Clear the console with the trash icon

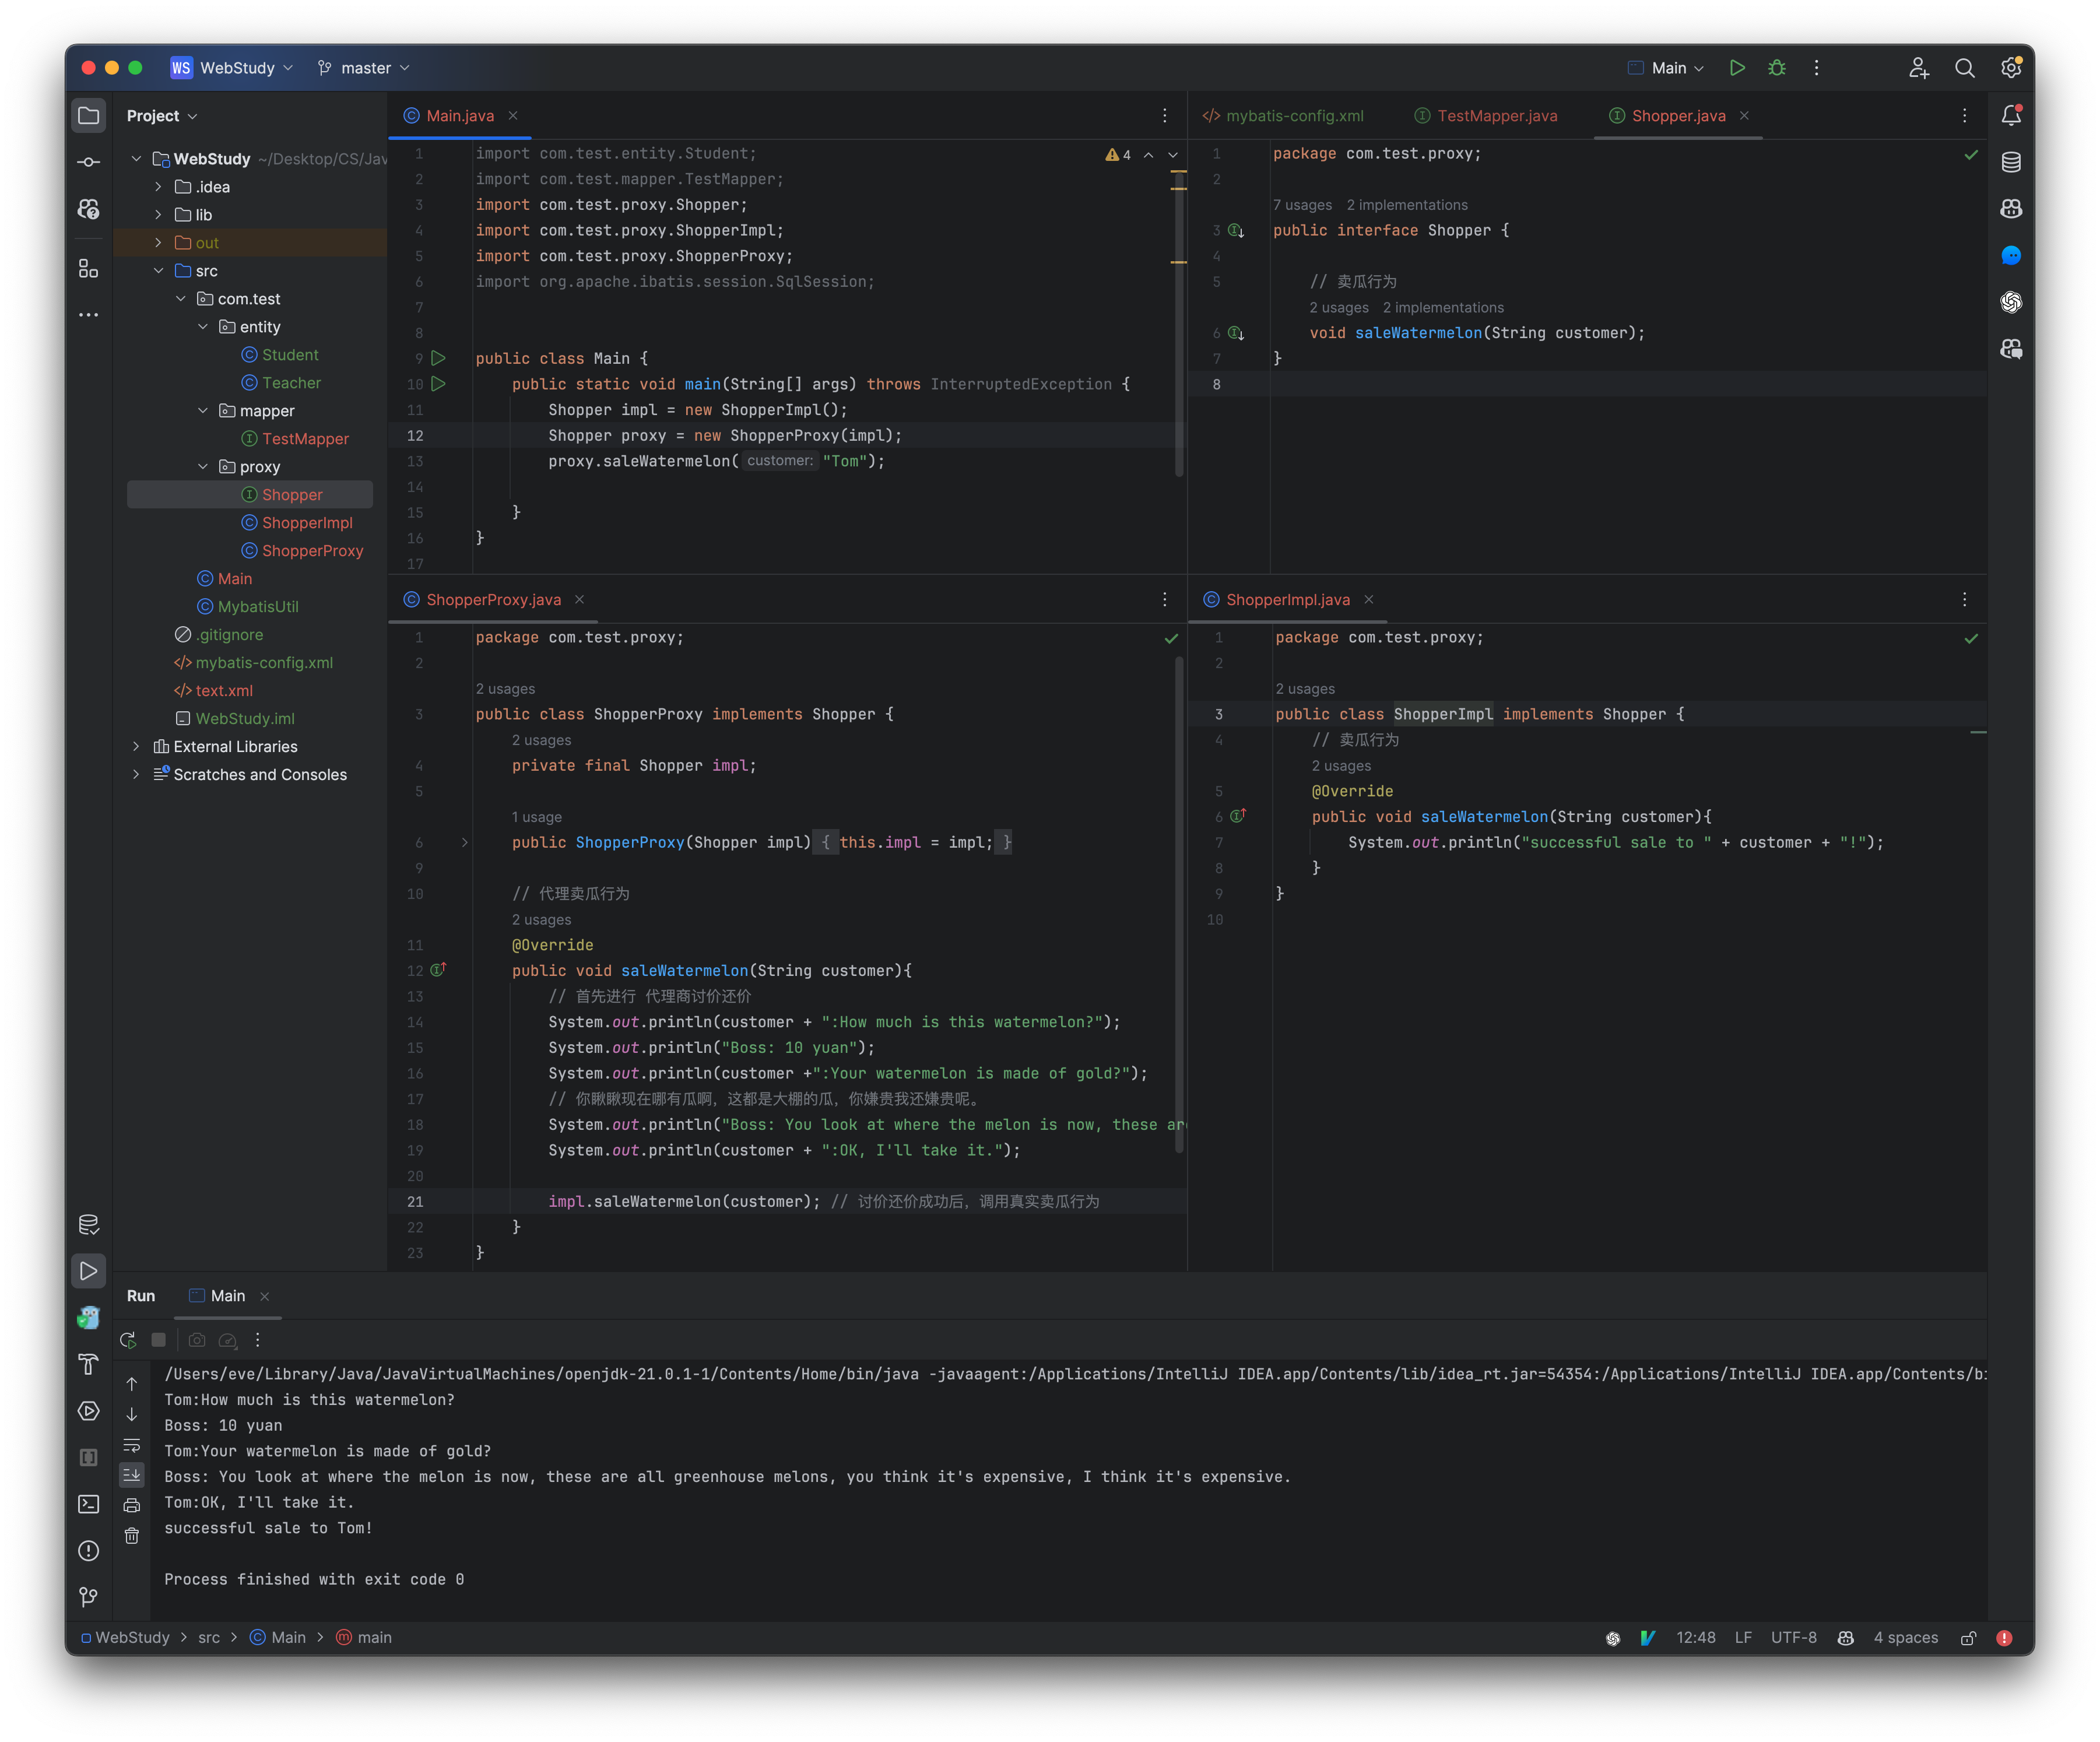pos(132,1536)
